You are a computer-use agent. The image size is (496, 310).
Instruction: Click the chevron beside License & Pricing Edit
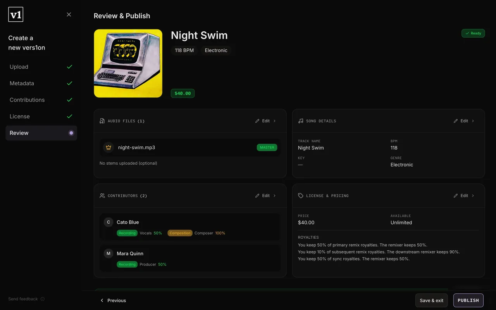pyautogui.click(x=473, y=196)
